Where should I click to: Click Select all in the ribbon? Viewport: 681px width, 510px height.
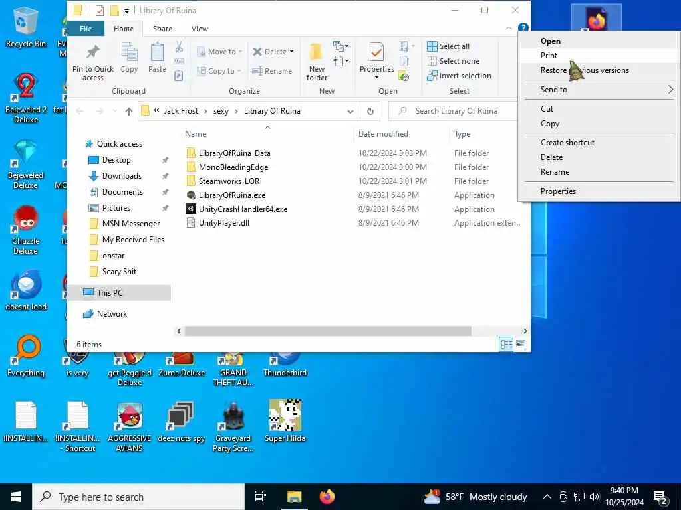(x=448, y=46)
